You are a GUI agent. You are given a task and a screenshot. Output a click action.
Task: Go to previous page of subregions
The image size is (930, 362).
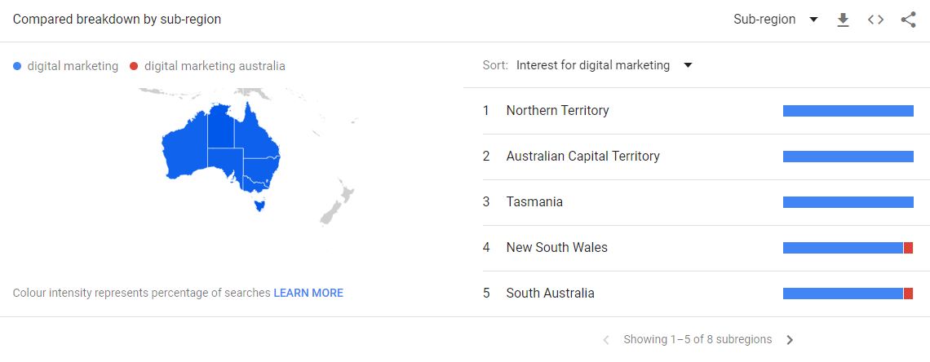coord(605,340)
